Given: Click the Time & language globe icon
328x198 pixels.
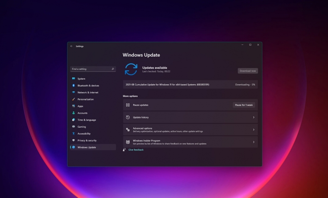Looking at the screenshot, I should tap(73, 120).
